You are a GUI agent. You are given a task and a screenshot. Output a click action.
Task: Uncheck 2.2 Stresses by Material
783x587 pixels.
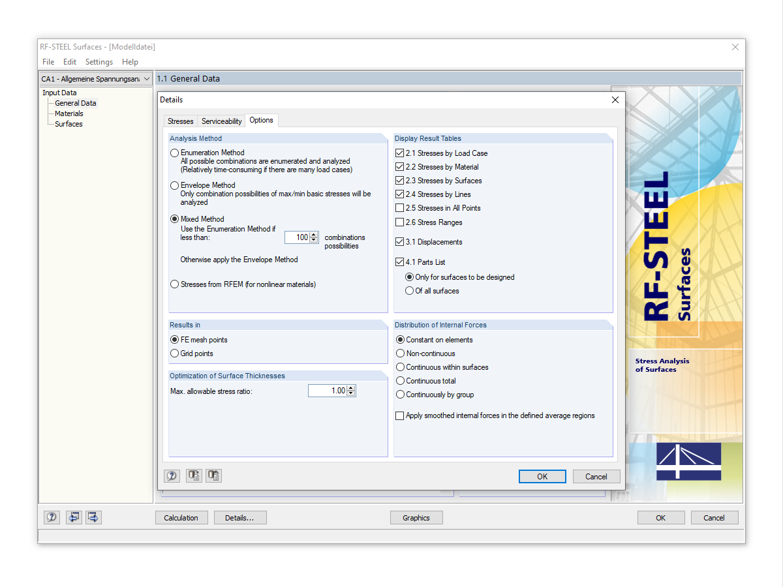(x=399, y=167)
